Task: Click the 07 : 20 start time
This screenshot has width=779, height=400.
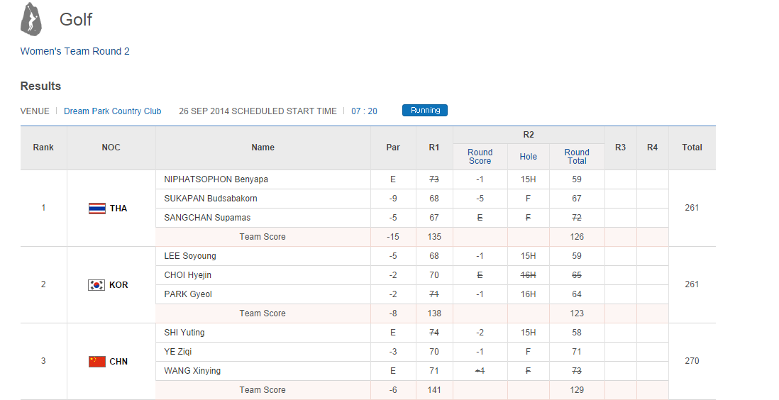Action: point(364,111)
